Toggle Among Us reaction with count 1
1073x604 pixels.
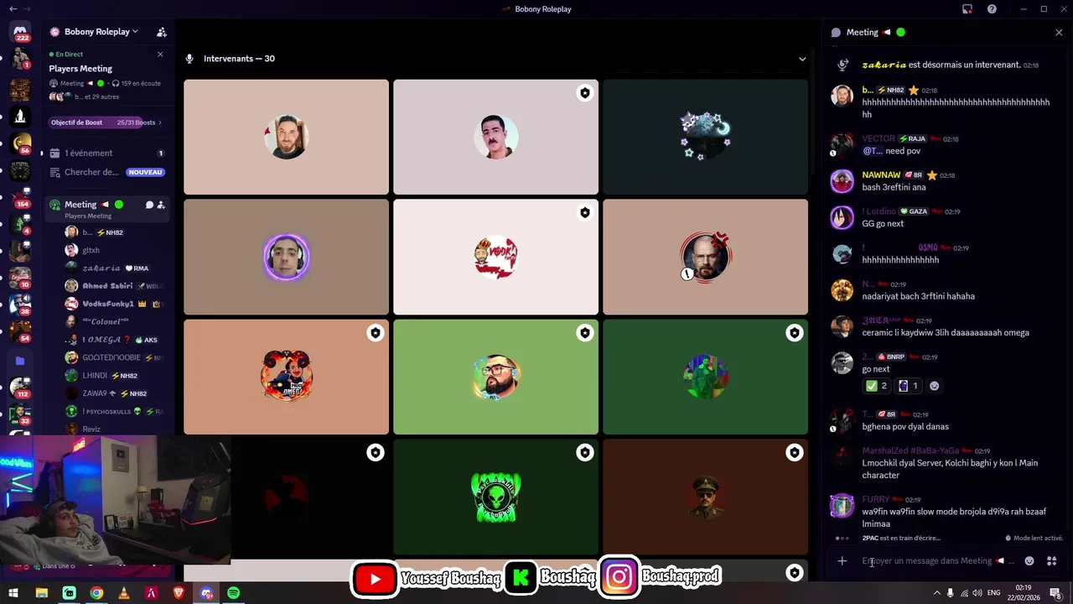coord(909,386)
